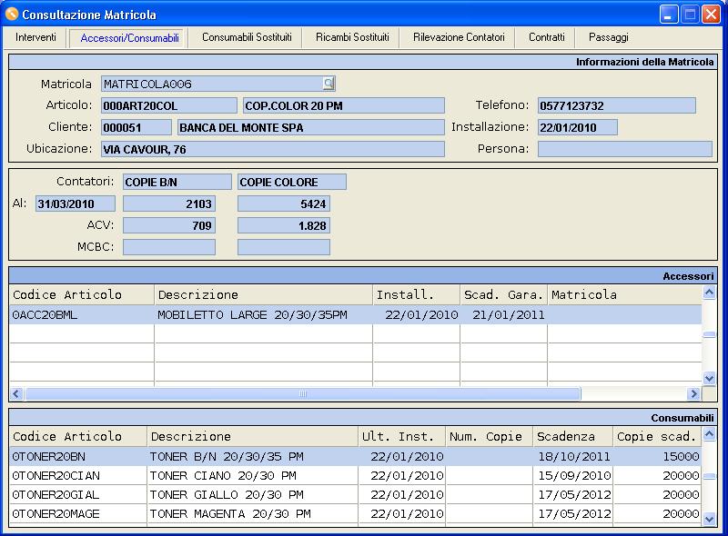Click Consumabili Codice Articolo column header
Viewport: 728px width, 536px height.
78,437
